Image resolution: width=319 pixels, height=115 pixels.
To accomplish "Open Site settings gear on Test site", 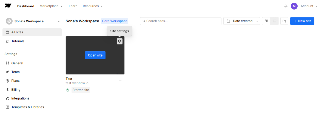I will pyautogui.click(x=119, y=41).
